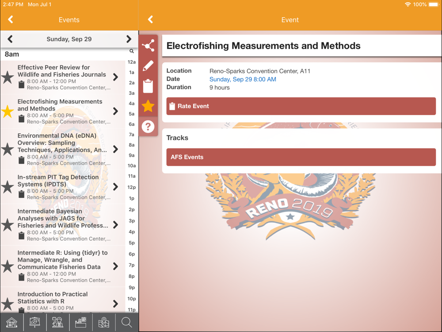Select Effective Peer Review event title
The height and width of the screenshot is (332, 442).
(x=62, y=71)
